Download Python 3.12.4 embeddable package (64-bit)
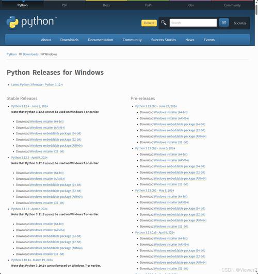The image size is (258, 274). pyautogui.click(x=56, y=133)
